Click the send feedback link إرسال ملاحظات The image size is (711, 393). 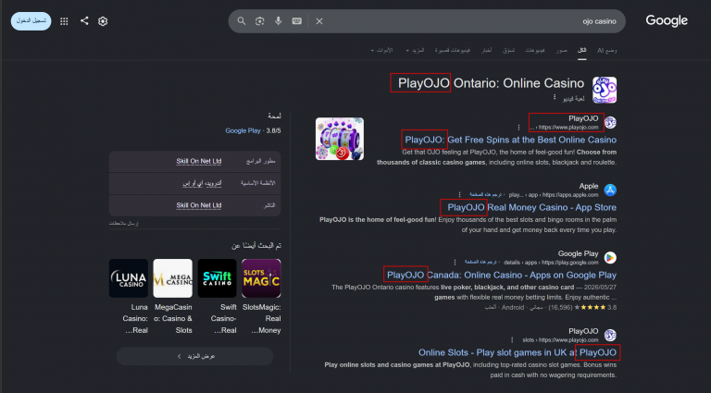coord(123,223)
